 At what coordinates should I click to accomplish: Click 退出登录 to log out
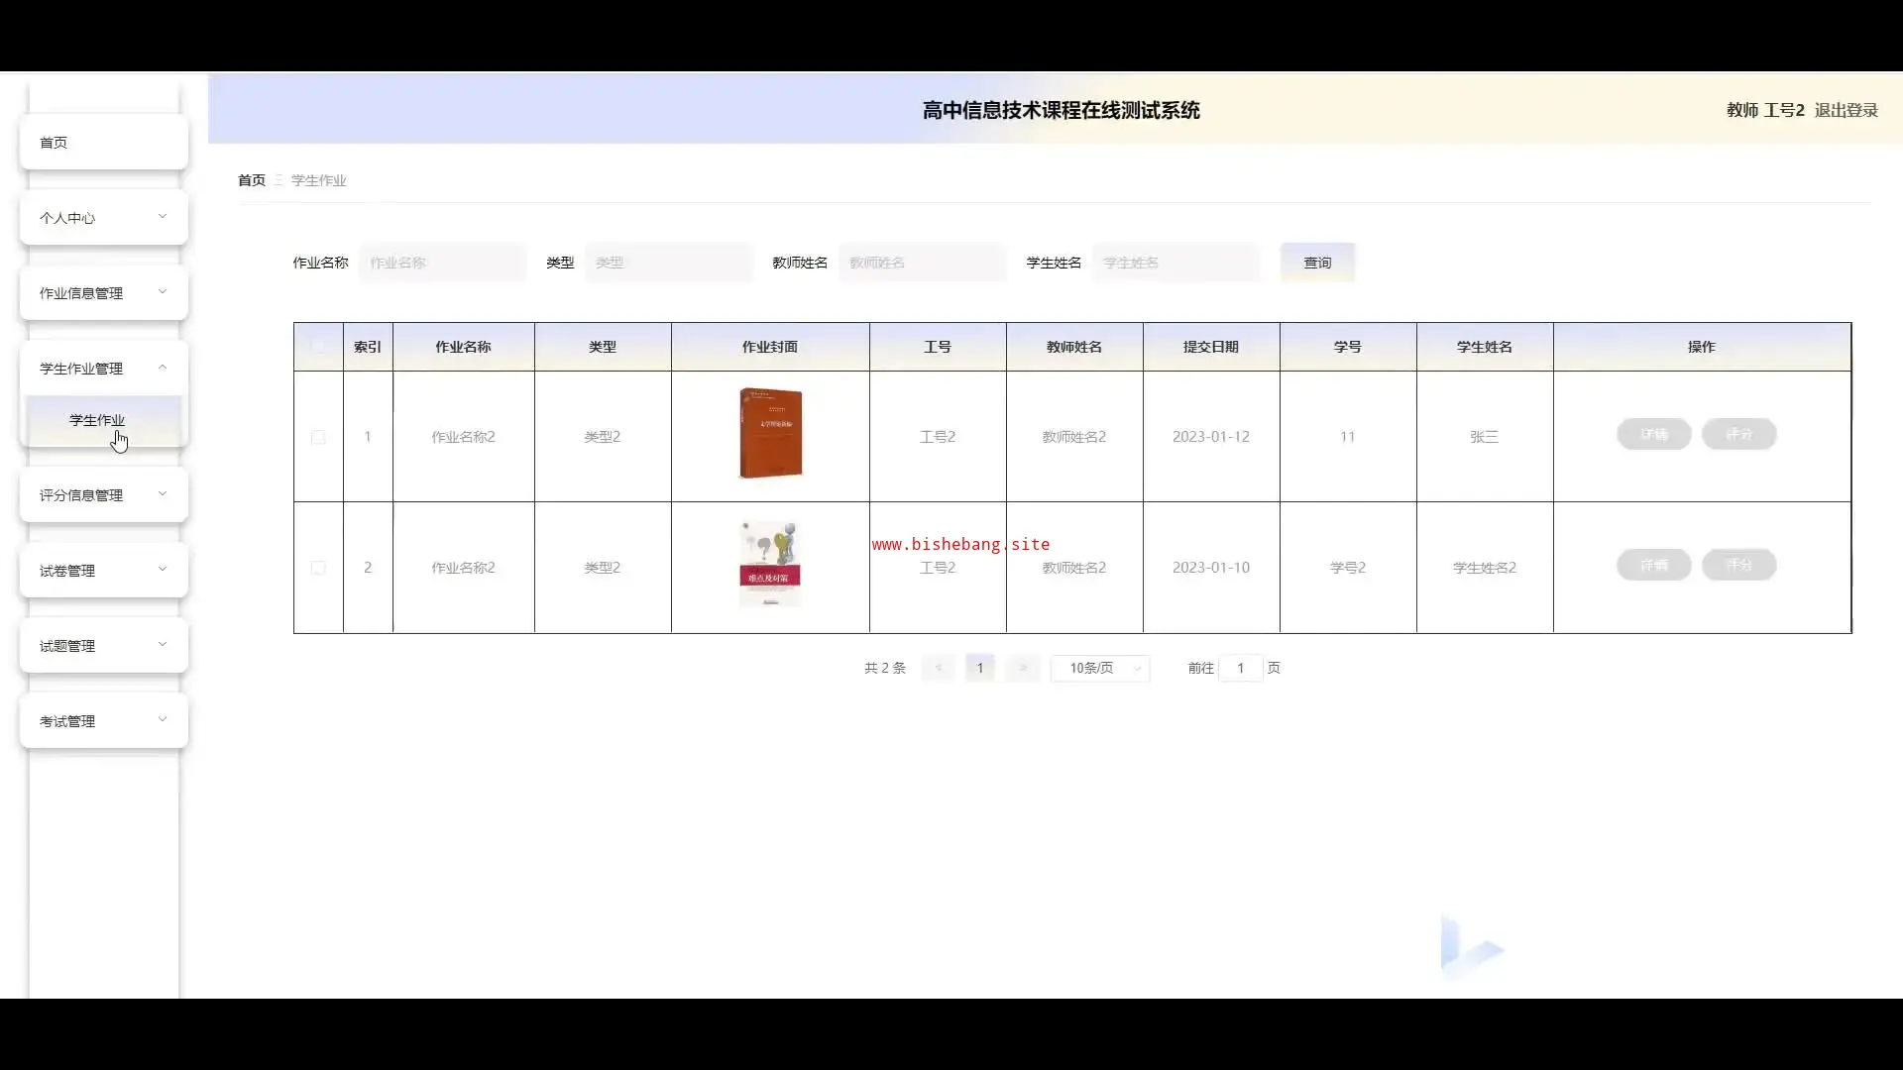(1846, 110)
